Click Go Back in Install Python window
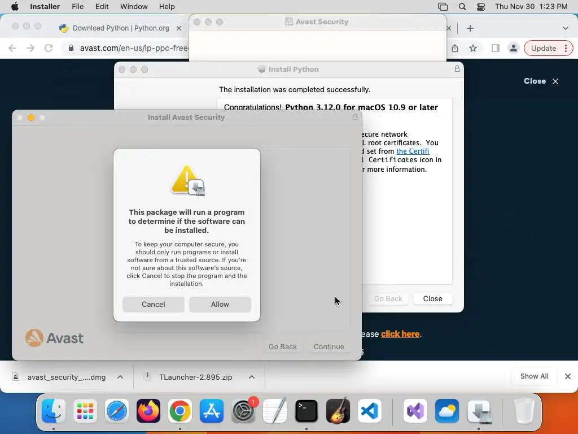The height and width of the screenshot is (434, 578). pyautogui.click(x=388, y=299)
